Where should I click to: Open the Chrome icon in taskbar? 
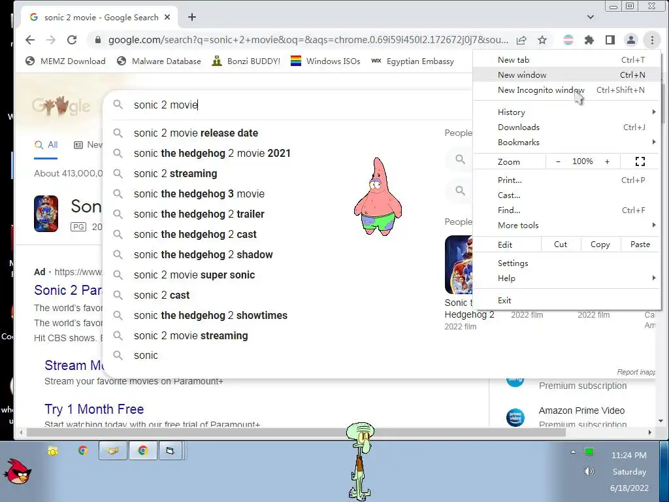click(142, 451)
